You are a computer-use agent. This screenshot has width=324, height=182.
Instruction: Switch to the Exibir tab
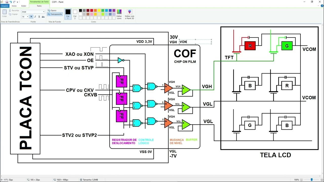(x=24, y=6)
